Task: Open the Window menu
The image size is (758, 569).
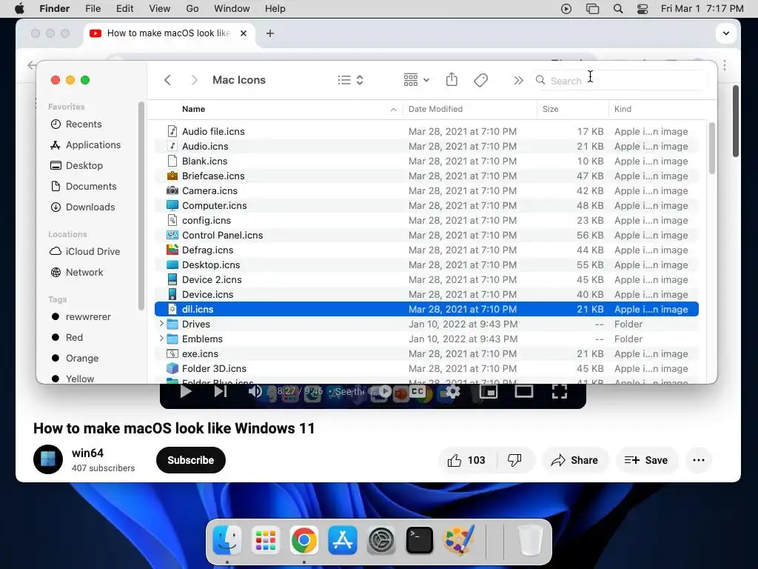Action: tap(232, 9)
